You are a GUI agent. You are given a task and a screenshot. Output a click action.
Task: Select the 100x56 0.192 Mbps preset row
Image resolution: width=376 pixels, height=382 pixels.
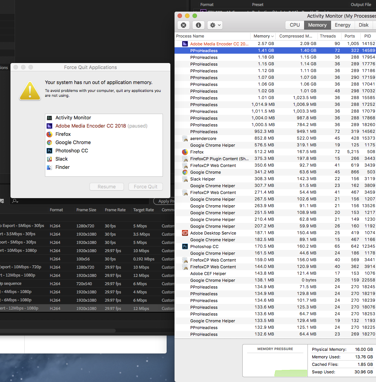tap(87, 259)
